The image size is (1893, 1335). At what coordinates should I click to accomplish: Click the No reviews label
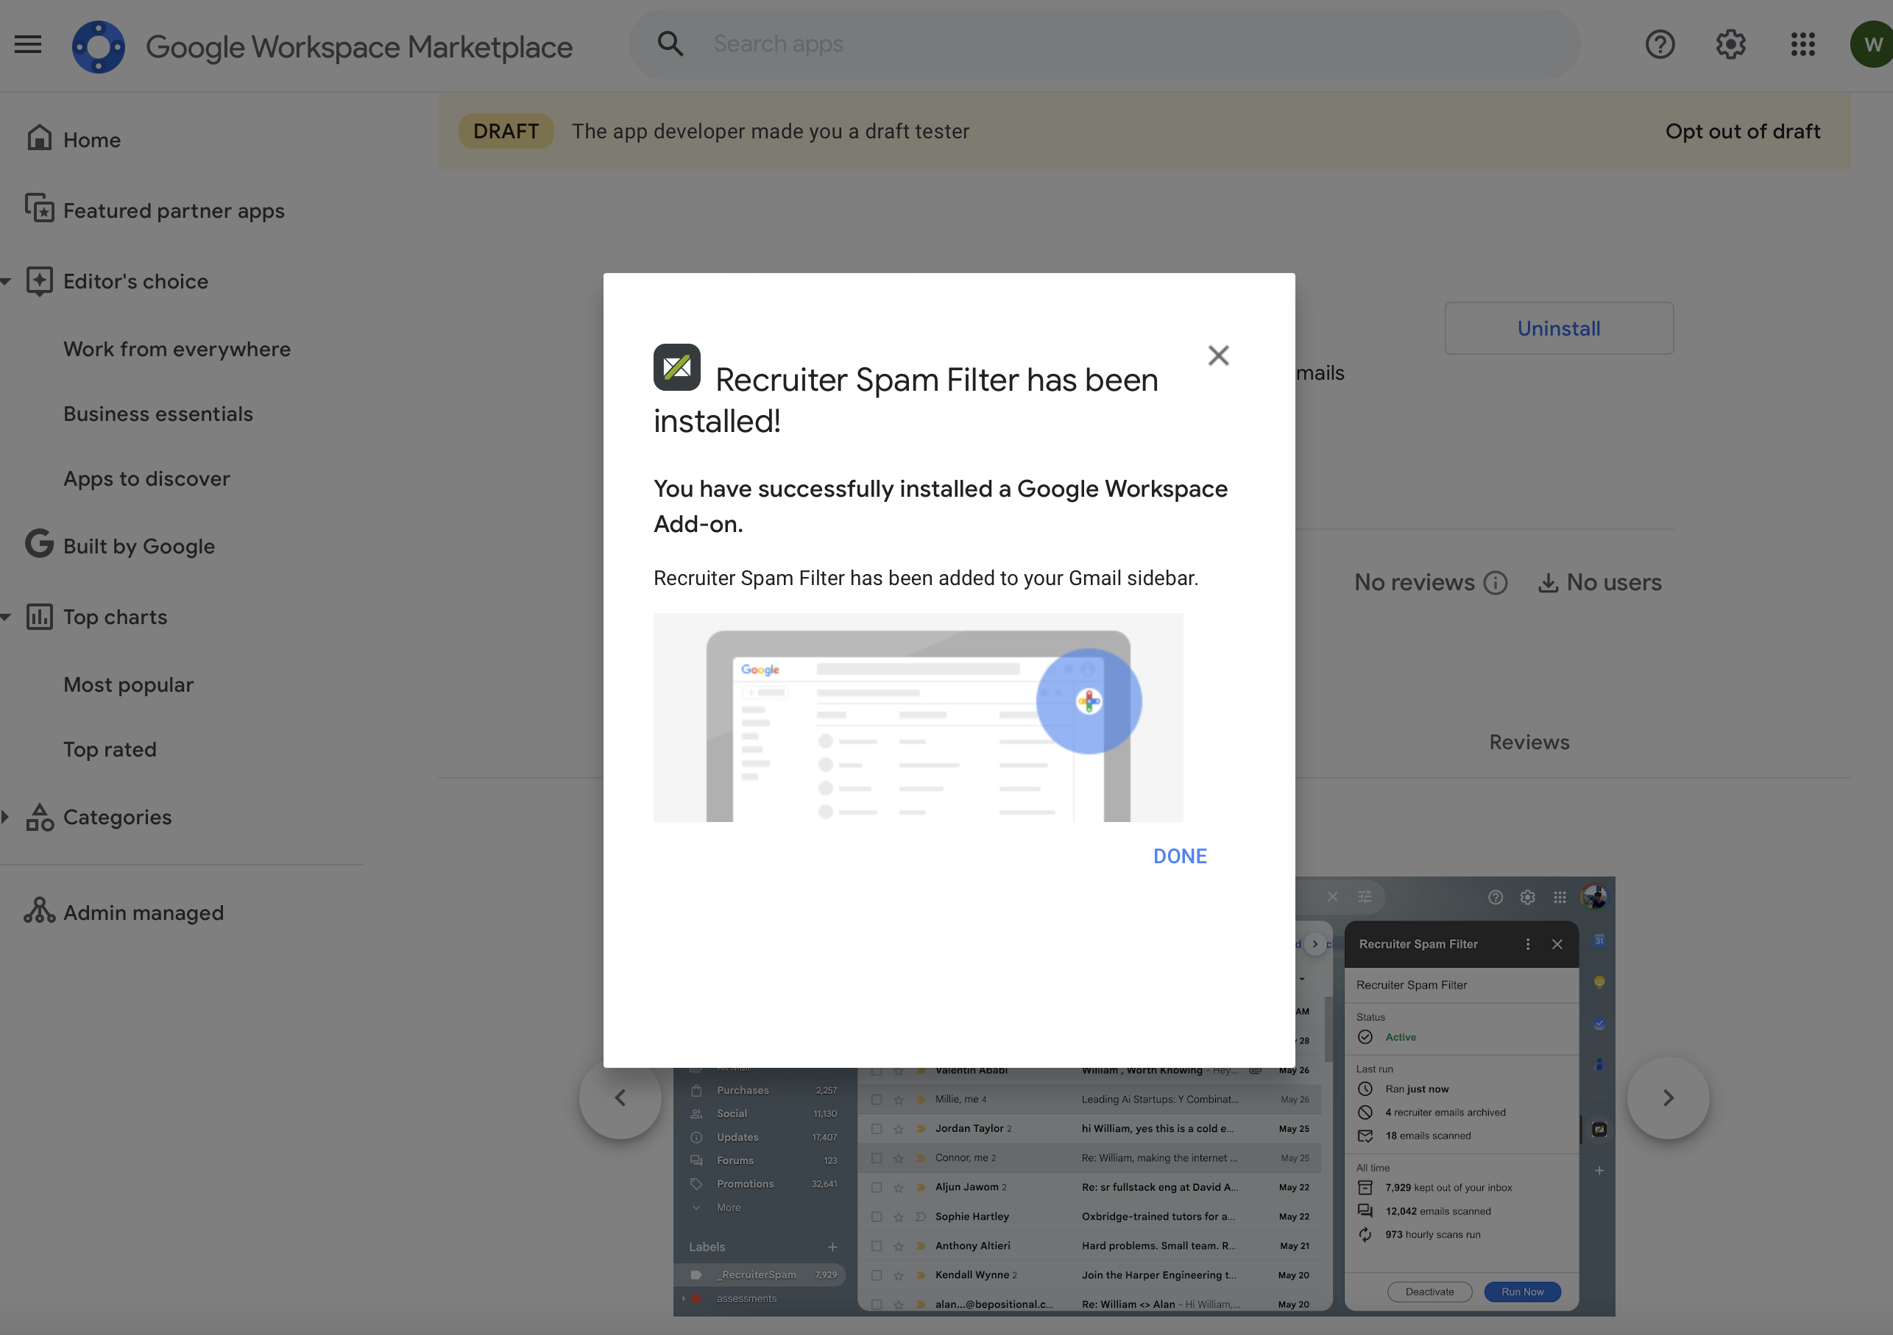(1415, 583)
